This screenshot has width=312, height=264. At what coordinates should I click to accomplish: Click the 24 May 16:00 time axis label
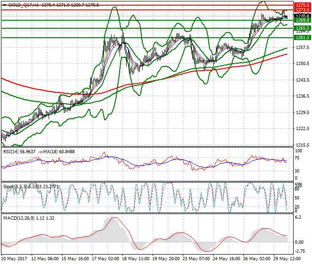tap(226, 259)
